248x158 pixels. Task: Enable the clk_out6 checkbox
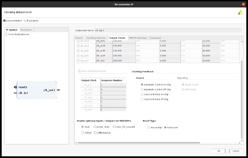(x=78, y=56)
